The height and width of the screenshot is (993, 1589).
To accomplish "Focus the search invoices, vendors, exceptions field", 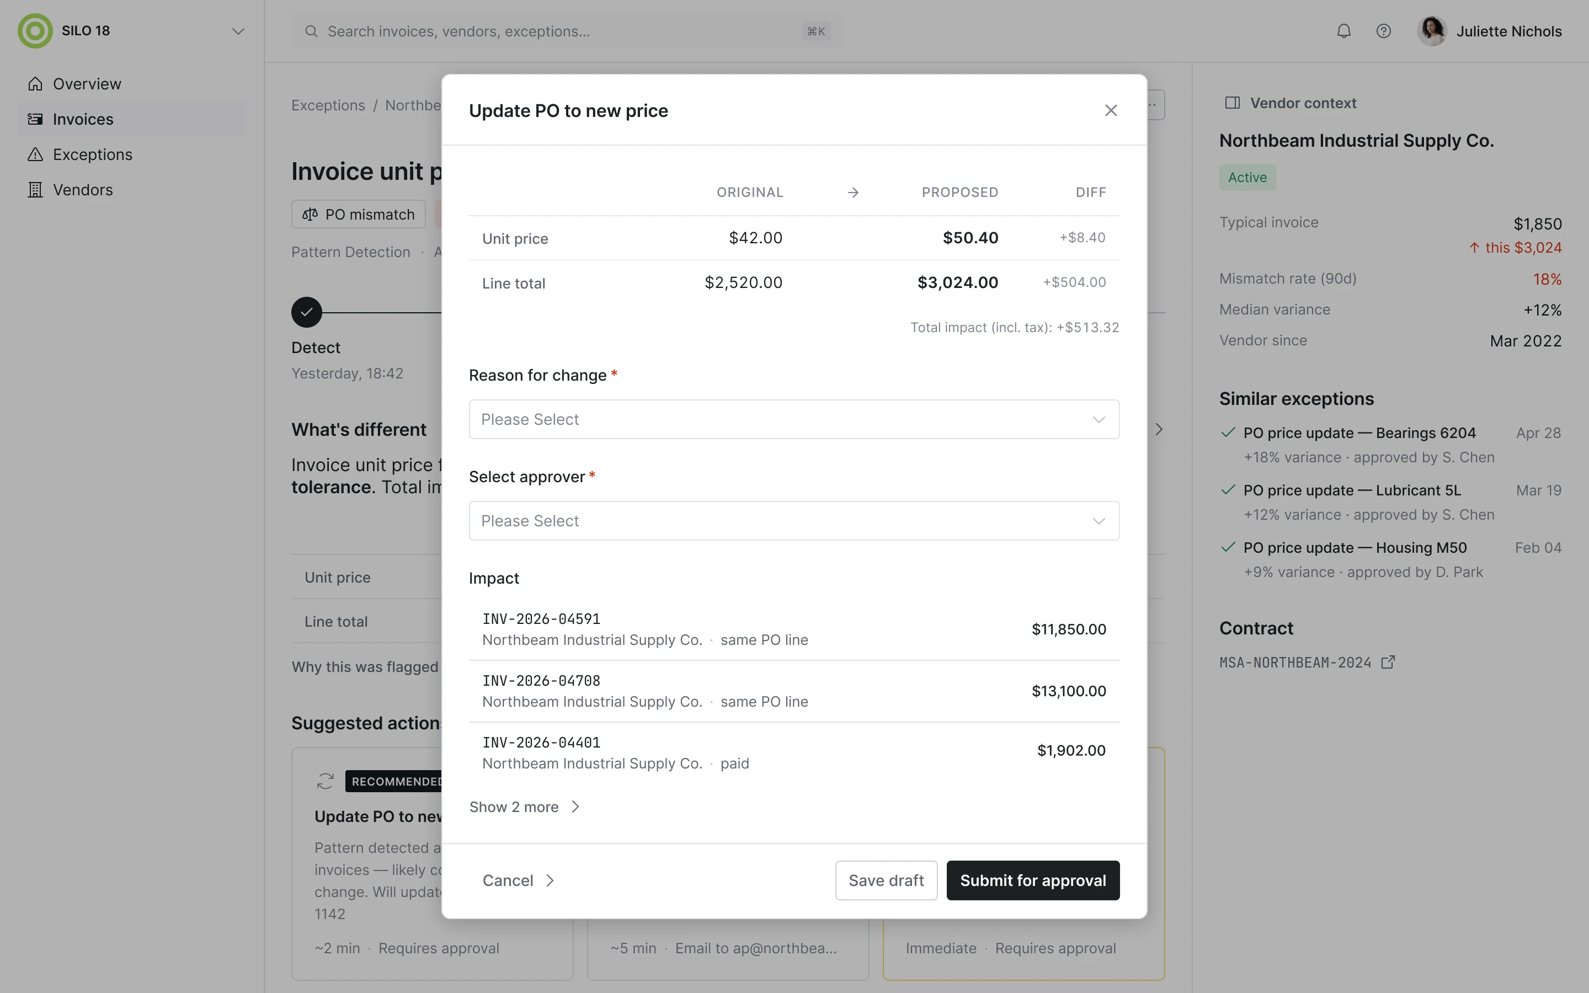I will 567,31.
